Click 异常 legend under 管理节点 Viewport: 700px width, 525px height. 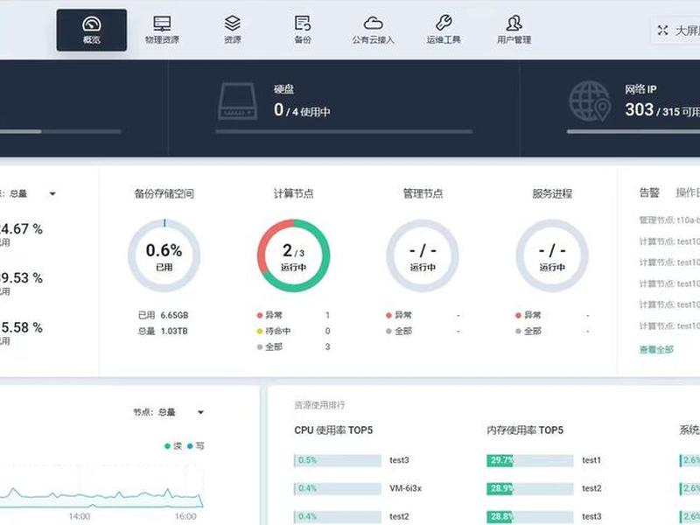(399, 315)
